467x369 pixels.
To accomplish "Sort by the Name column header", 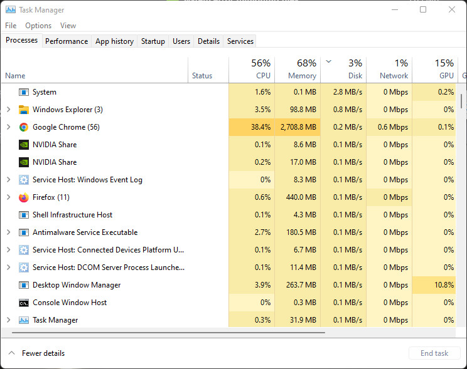I will click(x=95, y=70).
